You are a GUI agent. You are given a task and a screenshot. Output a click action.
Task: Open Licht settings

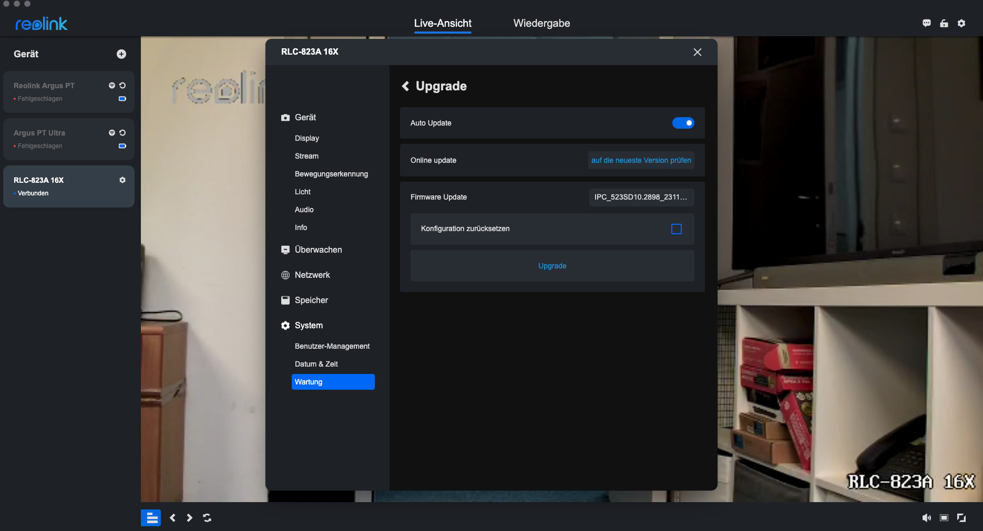(x=303, y=192)
